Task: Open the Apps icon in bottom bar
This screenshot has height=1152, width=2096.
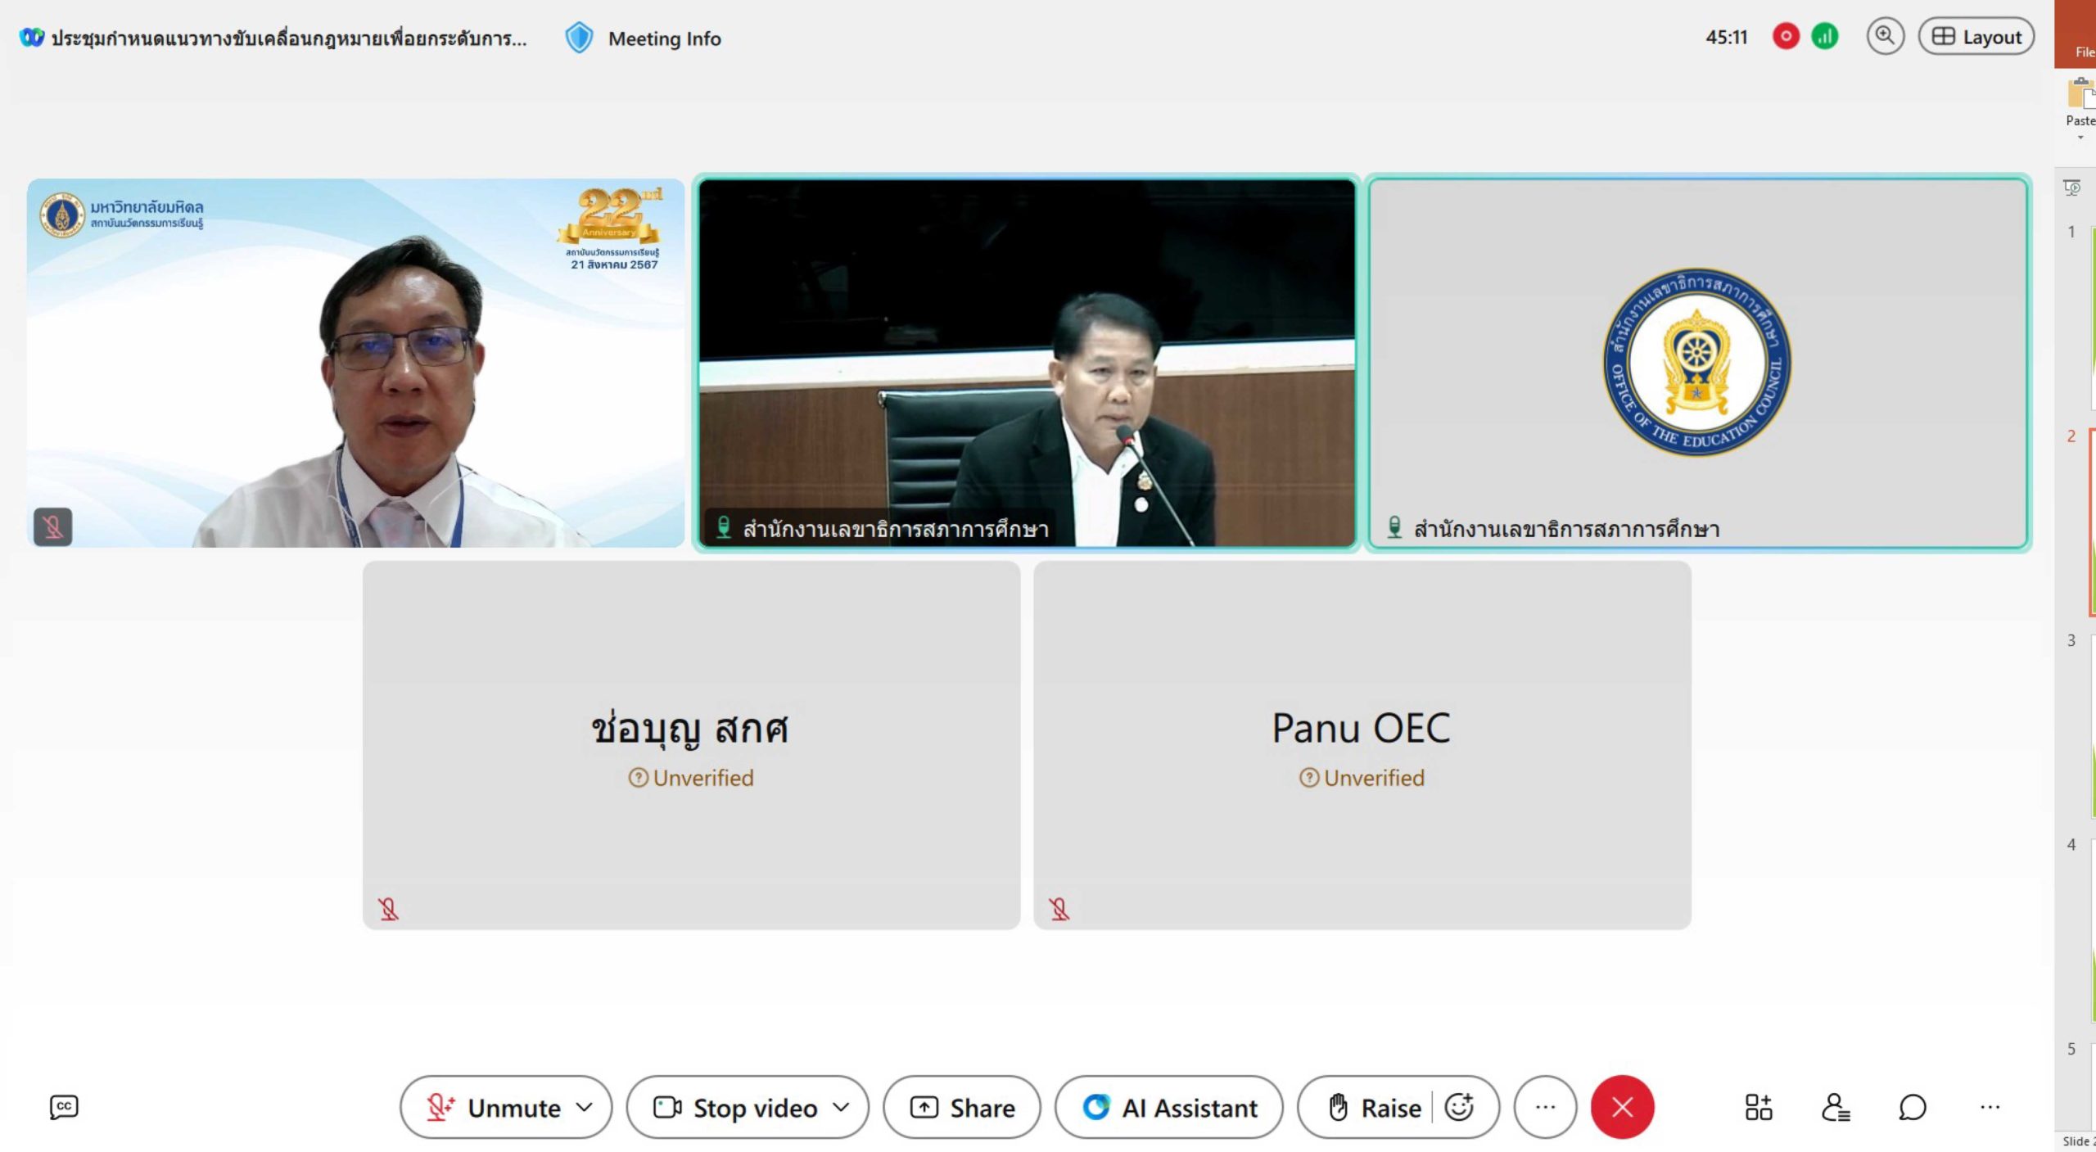Action: (x=1758, y=1107)
